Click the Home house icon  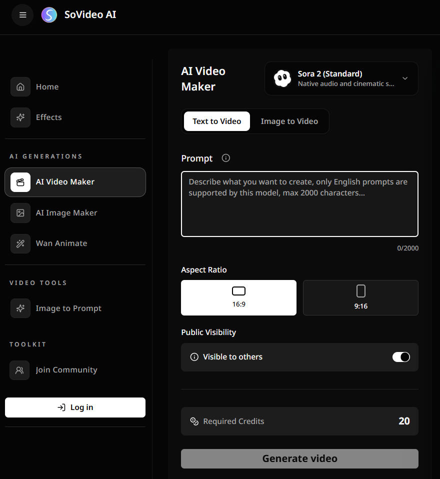click(20, 87)
